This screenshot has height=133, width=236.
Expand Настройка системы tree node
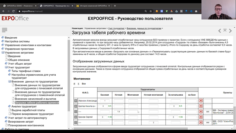point(3,41)
